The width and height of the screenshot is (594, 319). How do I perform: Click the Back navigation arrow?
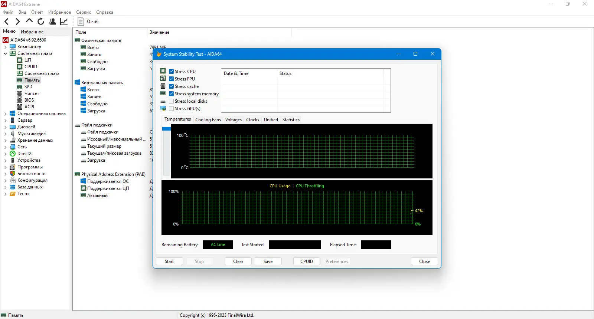[x=6, y=22]
